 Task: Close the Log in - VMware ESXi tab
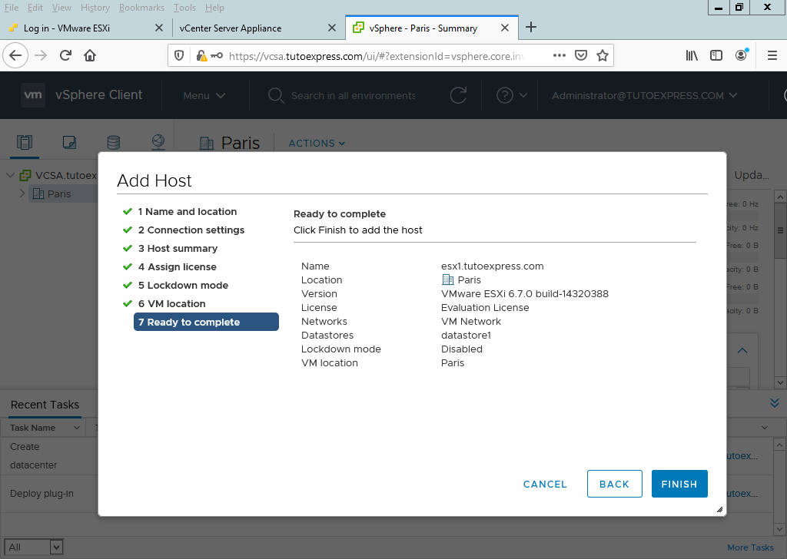click(x=159, y=28)
